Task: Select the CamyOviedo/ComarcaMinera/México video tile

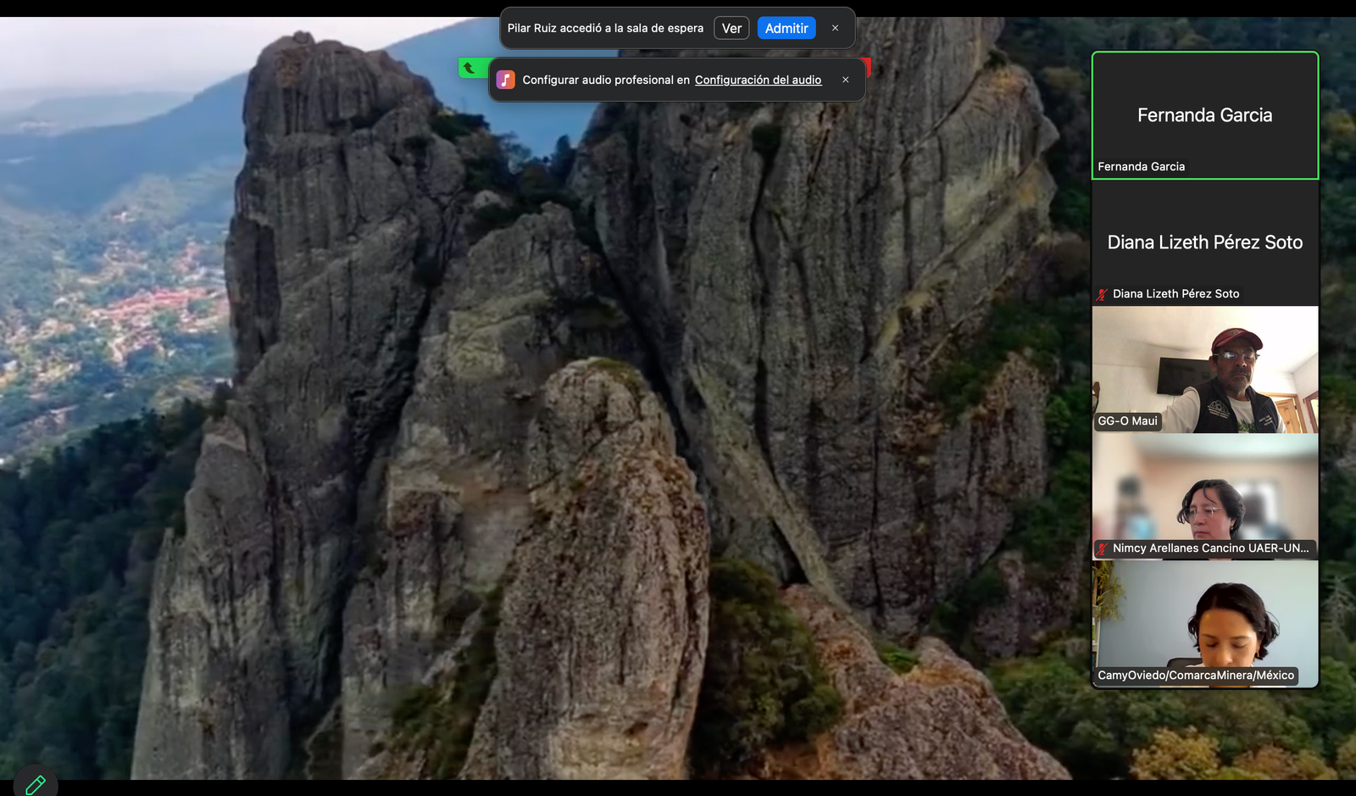Action: [x=1205, y=624]
